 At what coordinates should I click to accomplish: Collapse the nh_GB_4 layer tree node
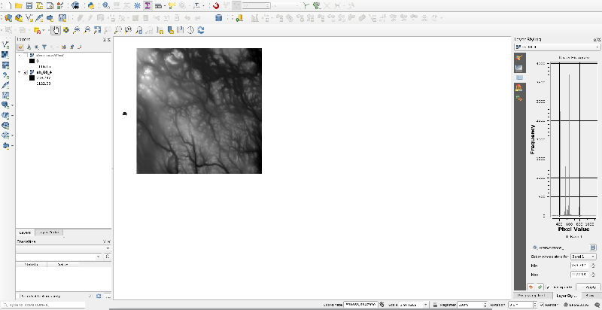[x=20, y=72]
